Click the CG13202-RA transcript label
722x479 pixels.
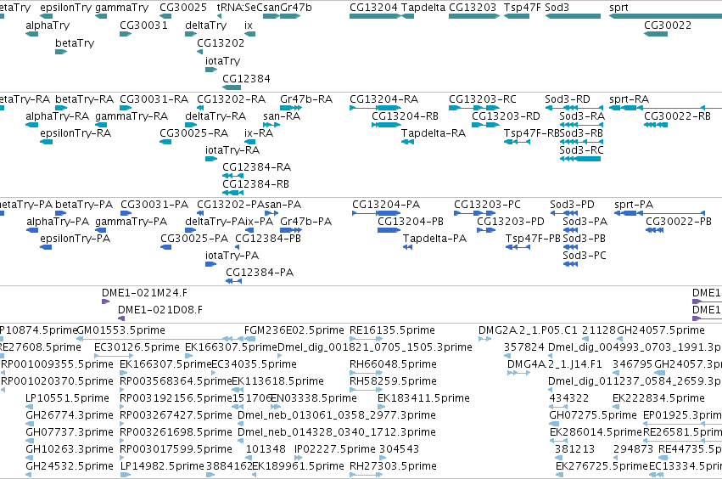231,99
